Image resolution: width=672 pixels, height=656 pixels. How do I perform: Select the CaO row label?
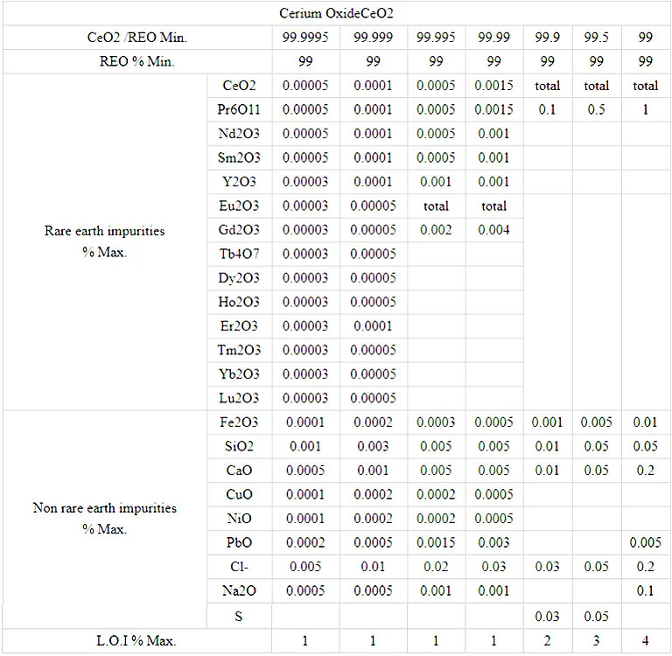[x=239, y=470]
